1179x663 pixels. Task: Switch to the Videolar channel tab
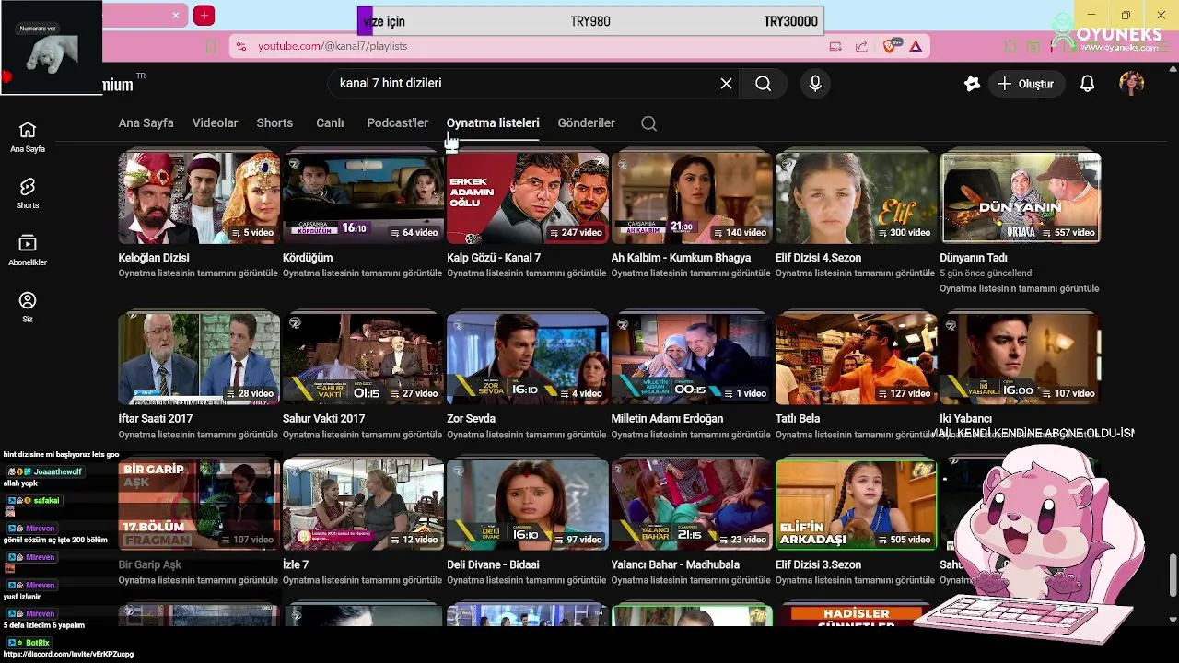[x=215, y=122]
